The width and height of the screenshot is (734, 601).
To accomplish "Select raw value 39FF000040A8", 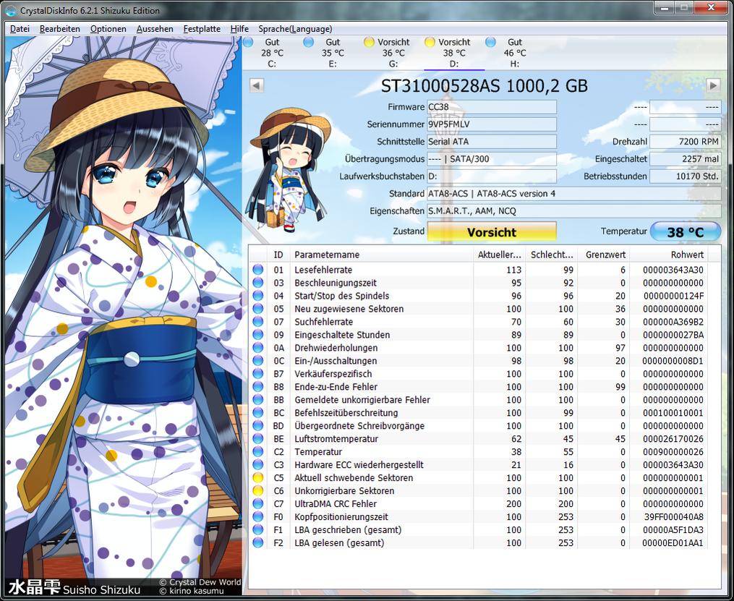I will 673,517.
